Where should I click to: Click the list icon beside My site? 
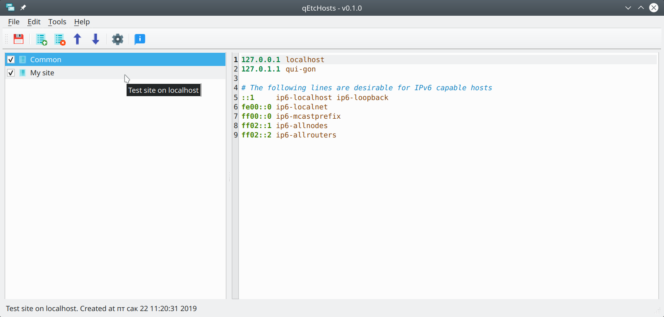coord(23,73)
